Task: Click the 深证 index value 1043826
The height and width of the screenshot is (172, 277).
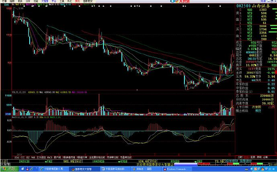Action: coord(98,161)
